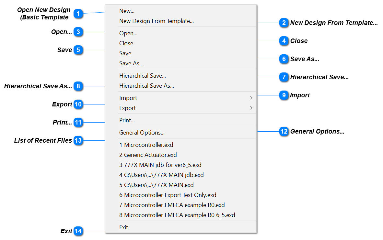The height and width of the screenshot is (240, 383).
Task: Open recent file 2 Generic Actuator.exd
Action: (181, 155)
